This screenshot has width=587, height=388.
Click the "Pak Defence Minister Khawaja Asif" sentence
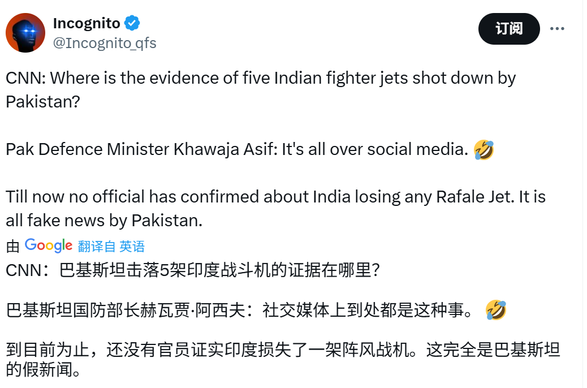[x=238, y=150]
